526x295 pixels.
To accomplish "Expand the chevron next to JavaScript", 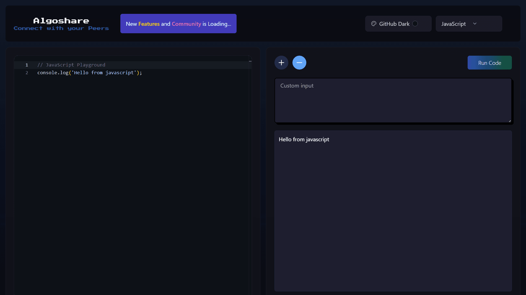I will (475, 24).
